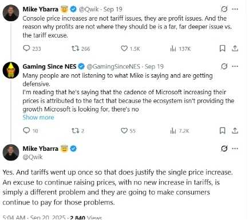249x220 pixels.
Task: Open more options on main tweet
Action: click(235, 149)
